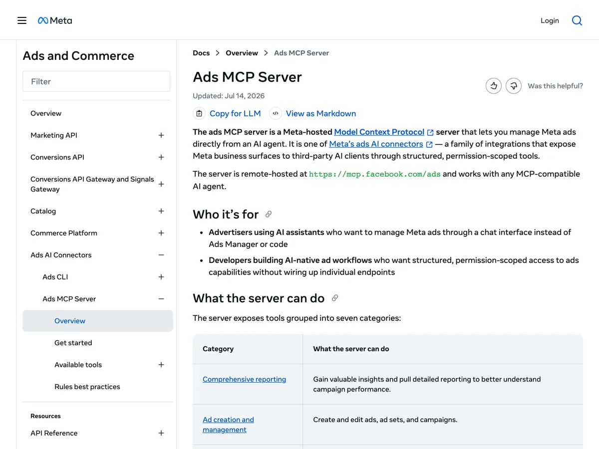Screen dimensions: 599x449
Task: Click the Was this helpful? text
Action: (555, 86)
